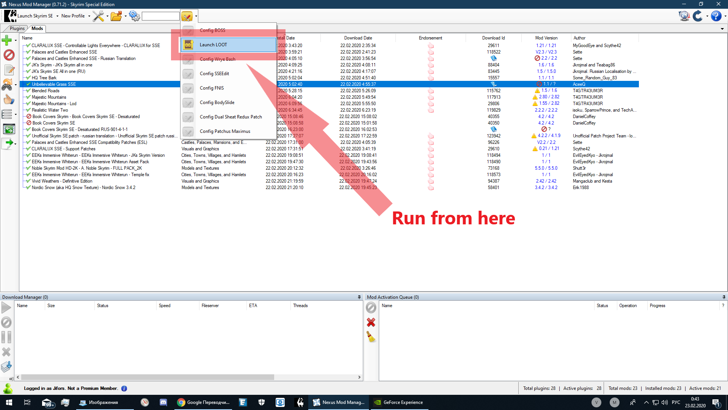
Task: Open the folders icon in the toolbar
Action: coord(116,16)
